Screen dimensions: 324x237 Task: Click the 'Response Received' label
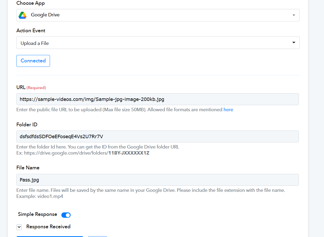point(48,227)
